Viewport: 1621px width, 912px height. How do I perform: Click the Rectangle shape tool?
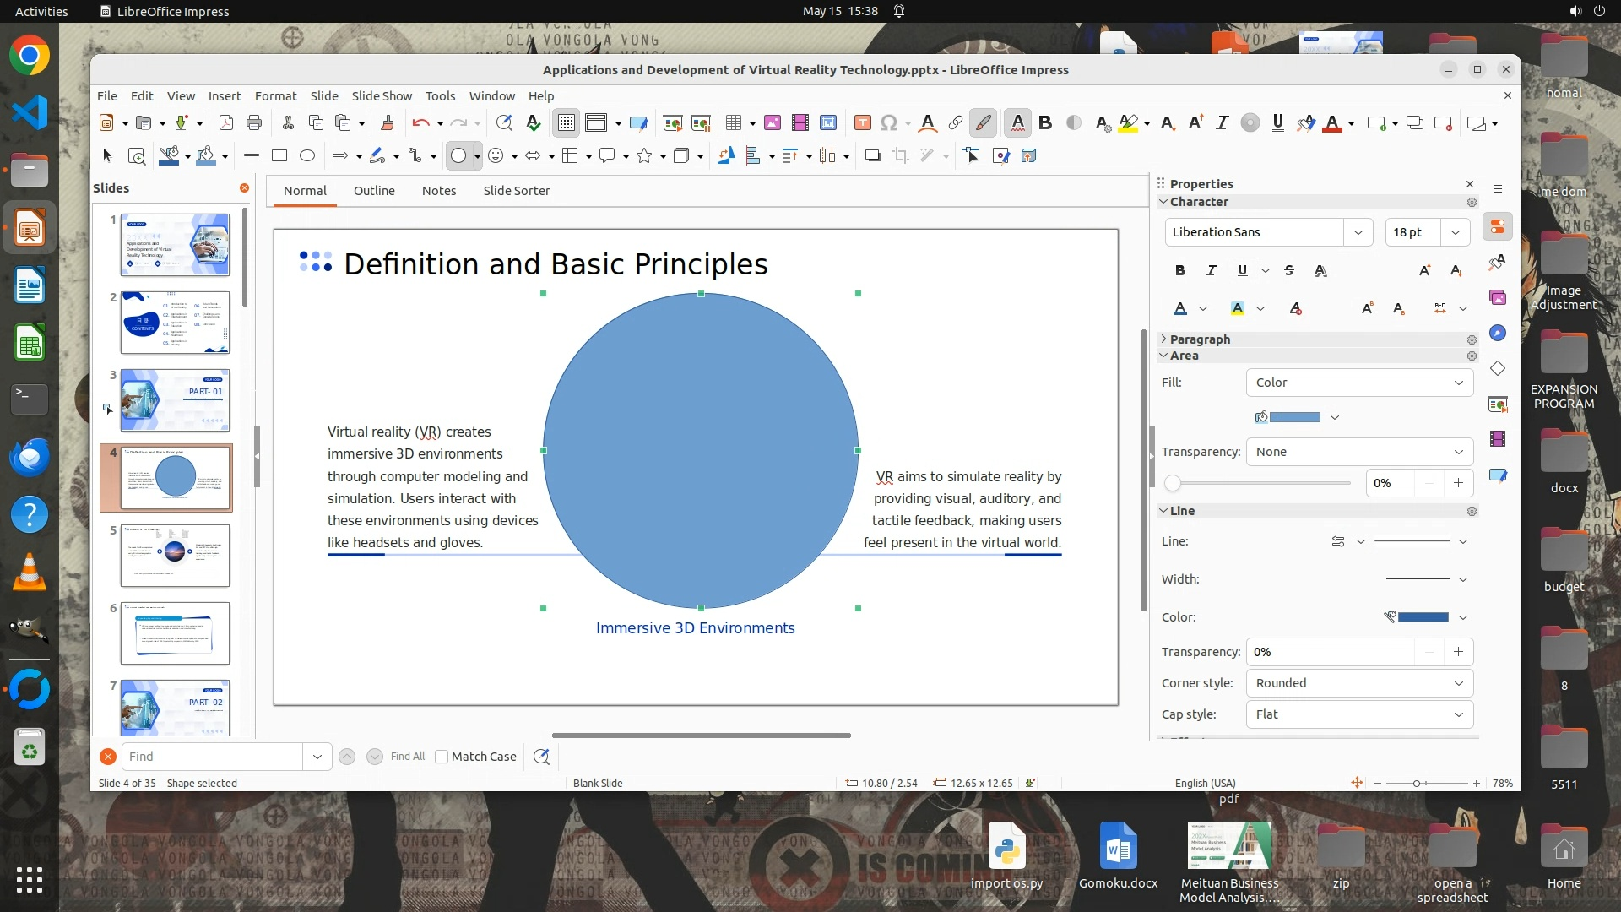click(x=279, y=155)
